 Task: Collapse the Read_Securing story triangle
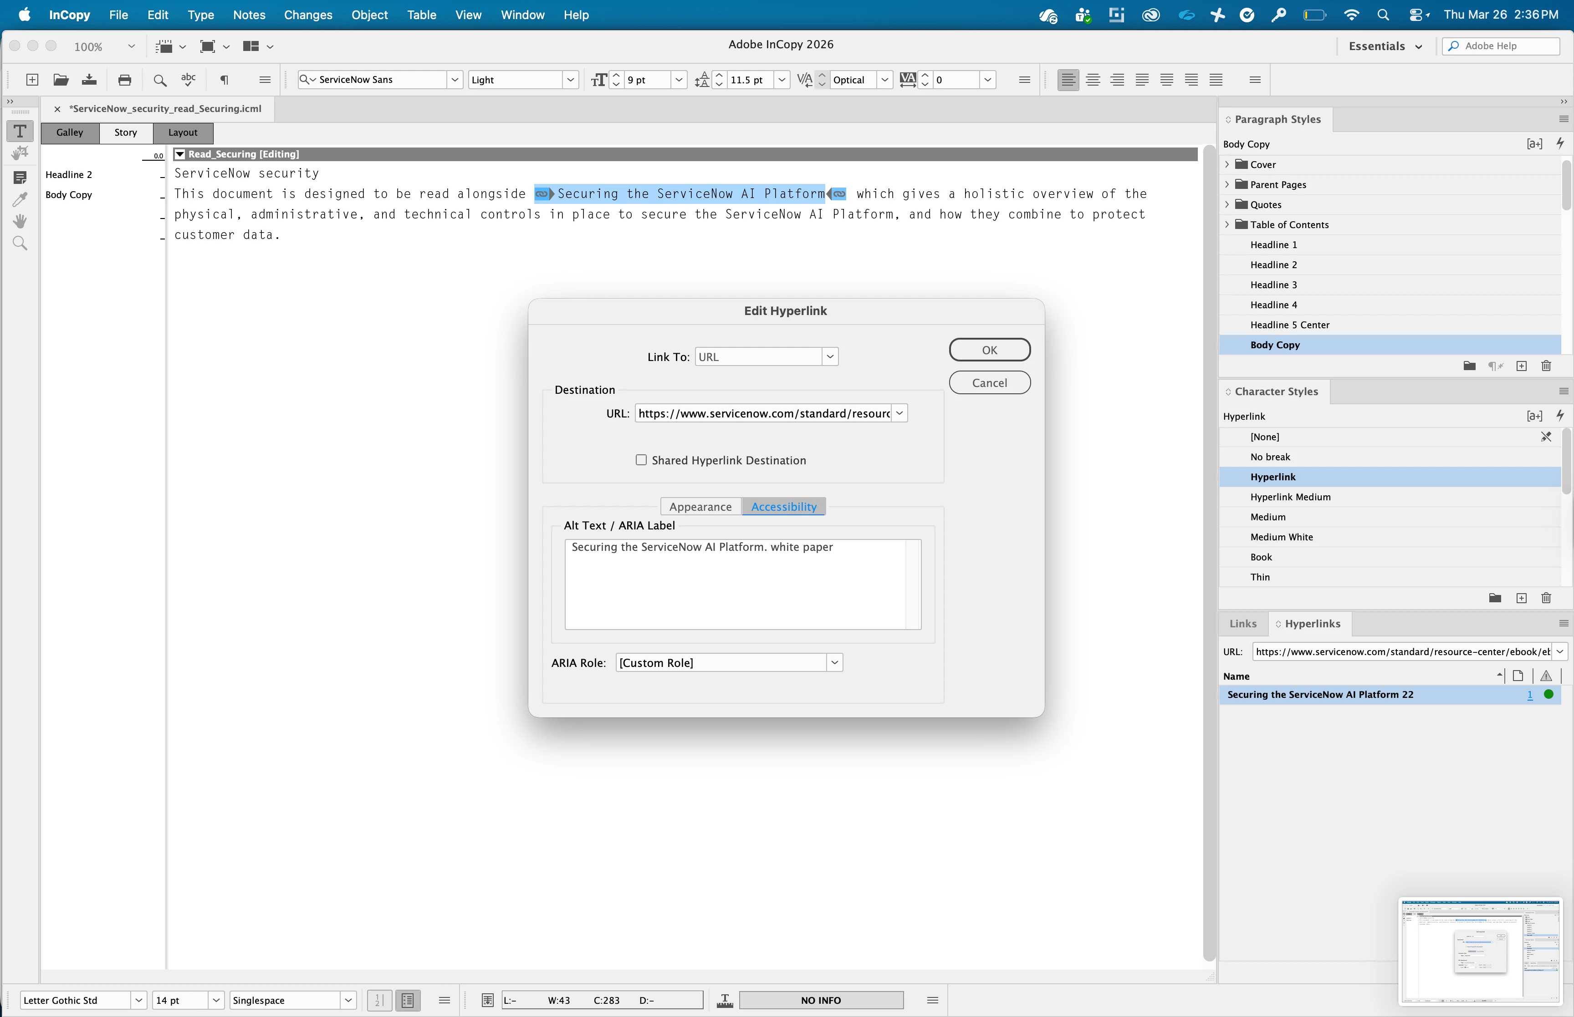[x=179, y=154]
